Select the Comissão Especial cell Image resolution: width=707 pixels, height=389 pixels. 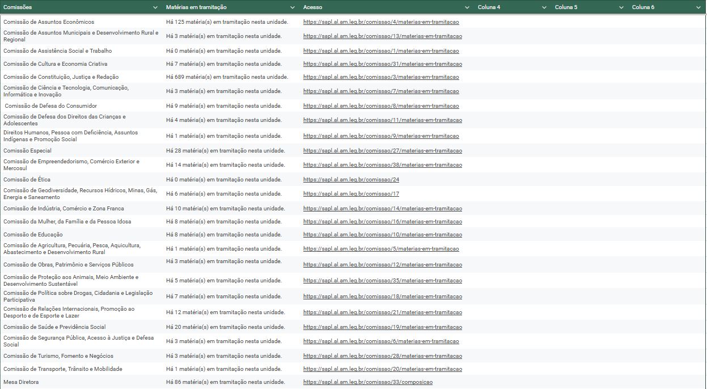click(x=81, y=151)
